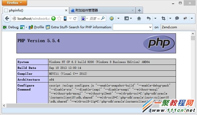197x115 pixels.
Task: Open the PHP information search combo box
Action: coord(133,27)
